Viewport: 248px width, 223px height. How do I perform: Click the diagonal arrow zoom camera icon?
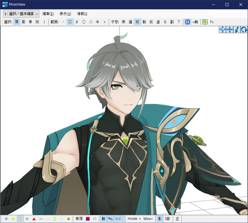237,30
